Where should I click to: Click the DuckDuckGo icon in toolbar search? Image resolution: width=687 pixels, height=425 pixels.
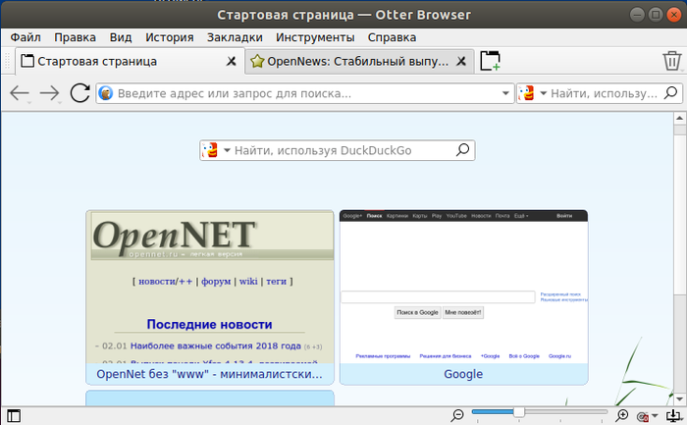coord(527,93)
